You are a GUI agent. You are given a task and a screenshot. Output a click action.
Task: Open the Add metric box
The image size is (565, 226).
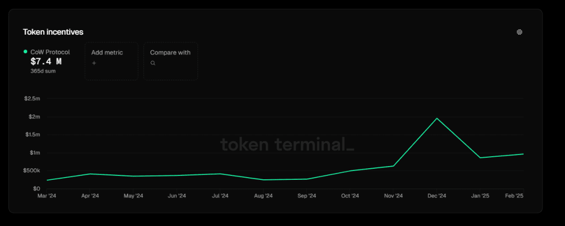[x=111, y=60]
